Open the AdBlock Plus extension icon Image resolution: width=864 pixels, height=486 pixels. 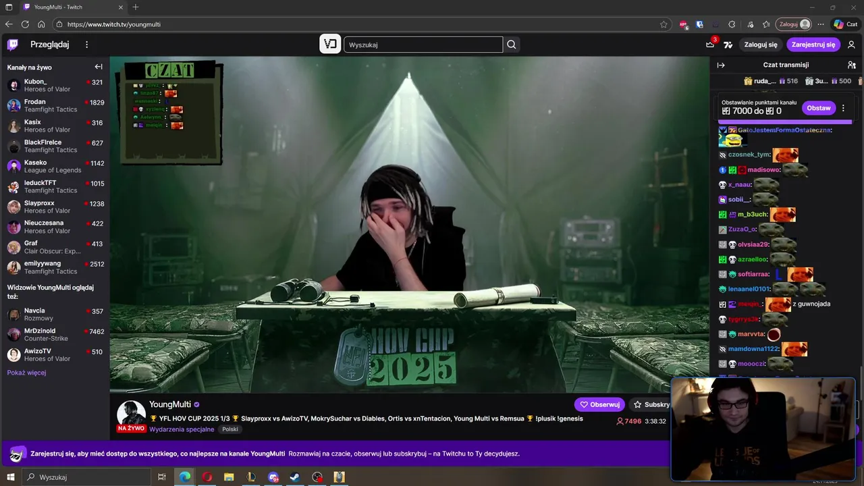click(x=684, y=24)
